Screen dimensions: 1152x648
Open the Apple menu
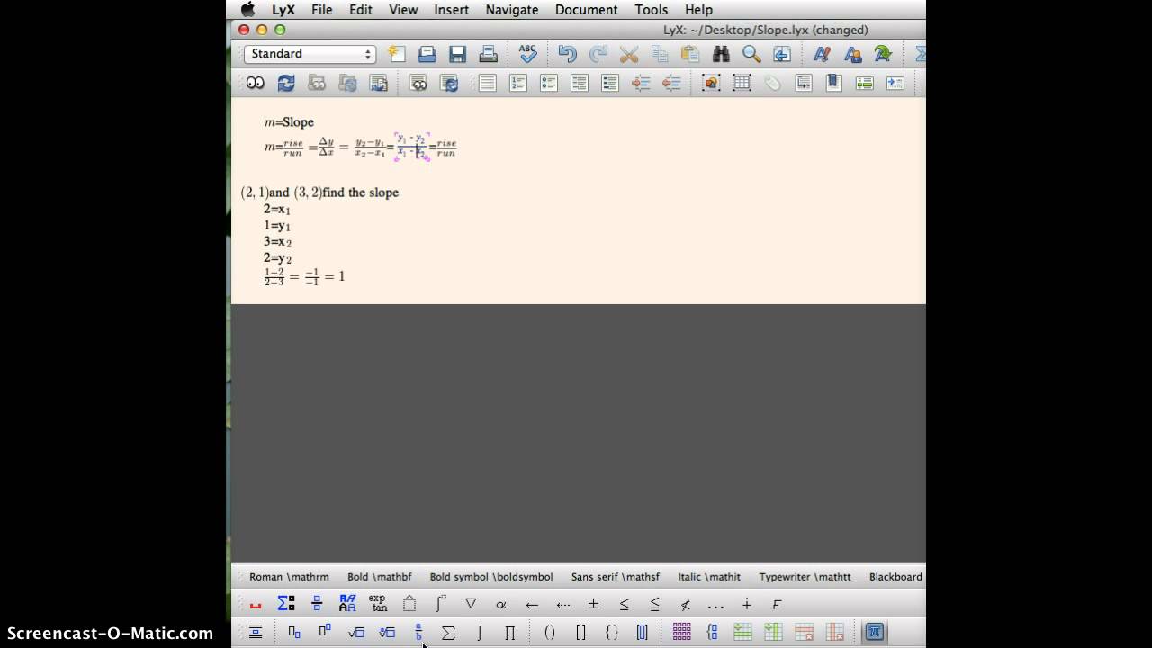click(247, 9)
